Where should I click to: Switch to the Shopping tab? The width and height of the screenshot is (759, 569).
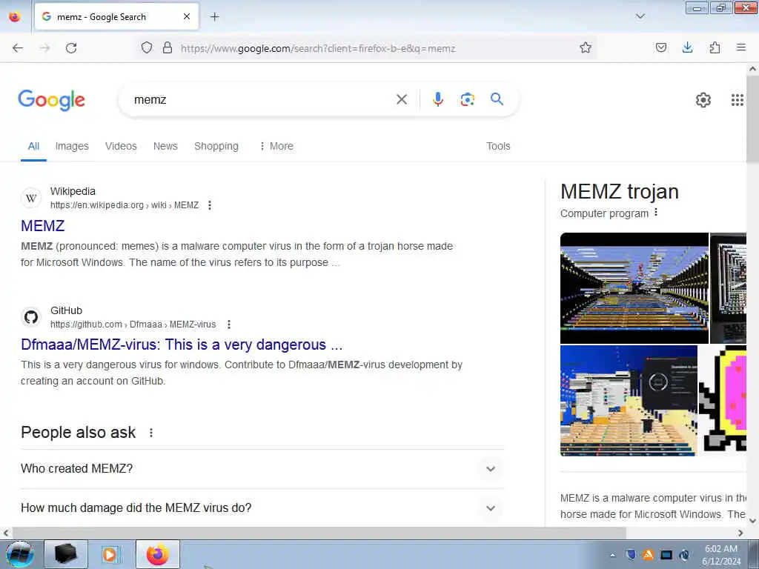coord(216,146)
